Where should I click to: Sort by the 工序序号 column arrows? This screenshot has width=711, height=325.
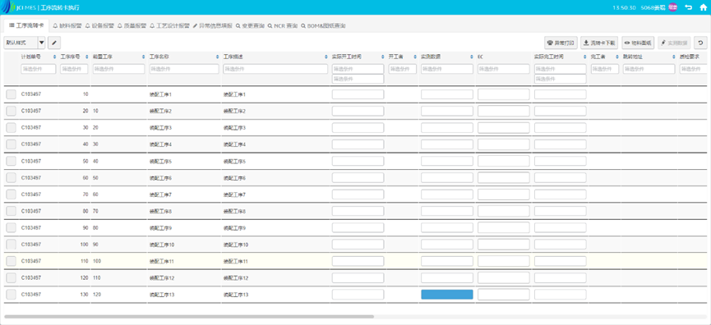pos(87,57)
